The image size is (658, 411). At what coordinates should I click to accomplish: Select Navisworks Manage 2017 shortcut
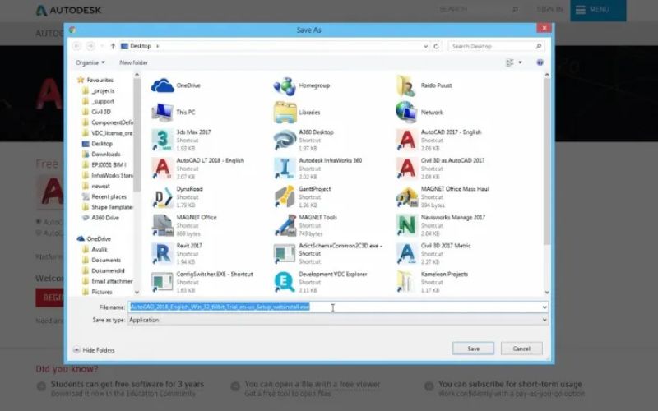(441, 225)
